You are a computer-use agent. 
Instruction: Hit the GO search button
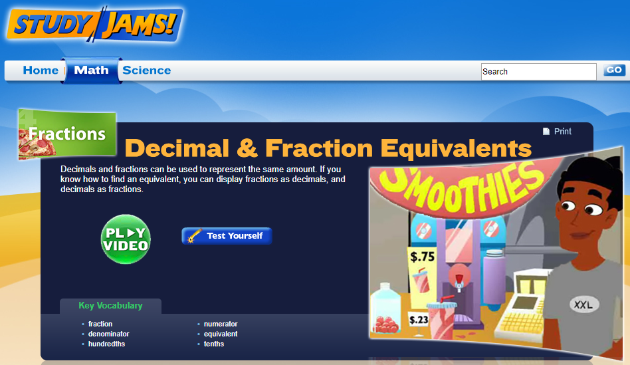click(x=614, y=70)
